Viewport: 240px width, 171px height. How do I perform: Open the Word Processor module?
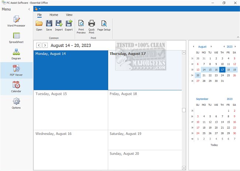[16, 21]
